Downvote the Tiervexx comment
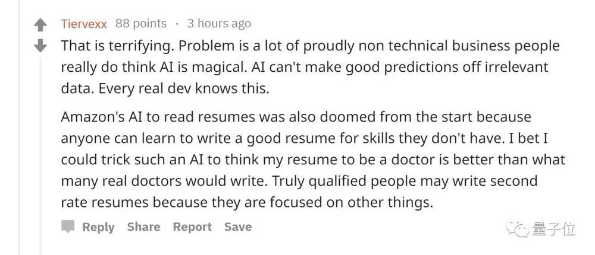The width and height of the screenshot is (595, 255). click(40, 46)
